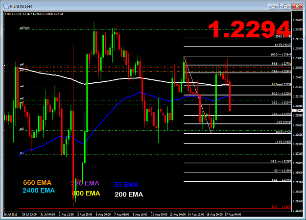Click the '31 Jul 04:00' time axis label
Image resolution: width=306 pixels, height=220 pixels.
point(48,215)
